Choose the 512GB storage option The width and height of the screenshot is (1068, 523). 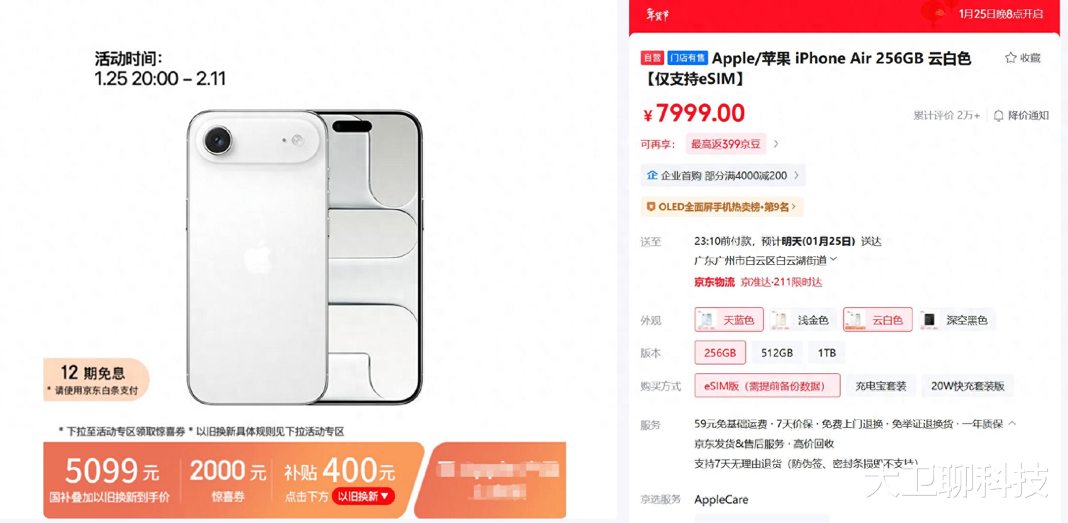(777, 353)
